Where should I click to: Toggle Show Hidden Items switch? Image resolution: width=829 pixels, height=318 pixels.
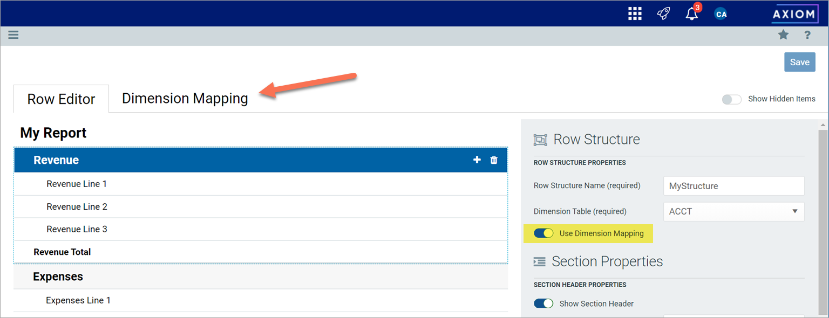click(731, 99)
